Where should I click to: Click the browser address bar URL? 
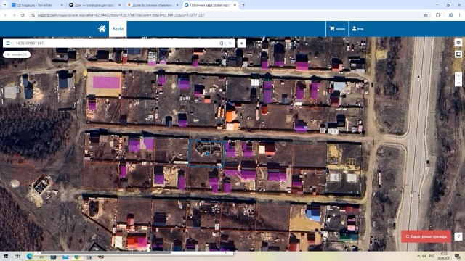click(121, 15)
